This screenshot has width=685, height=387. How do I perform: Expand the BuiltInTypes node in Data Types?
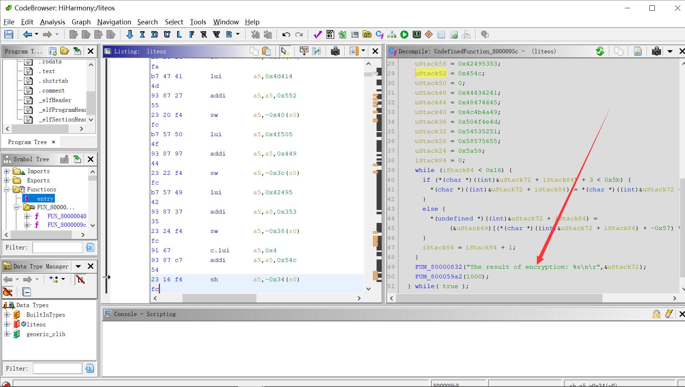(6, 315)
